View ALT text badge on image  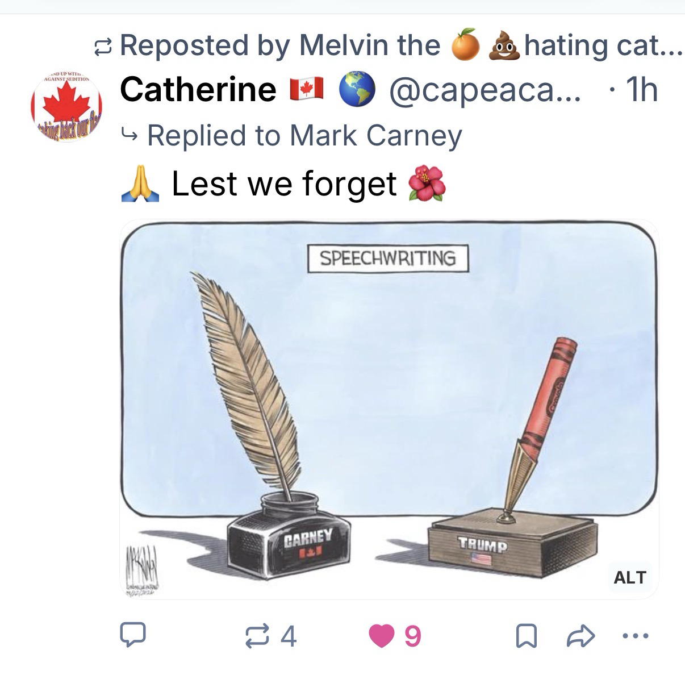(x=629, y=577)
